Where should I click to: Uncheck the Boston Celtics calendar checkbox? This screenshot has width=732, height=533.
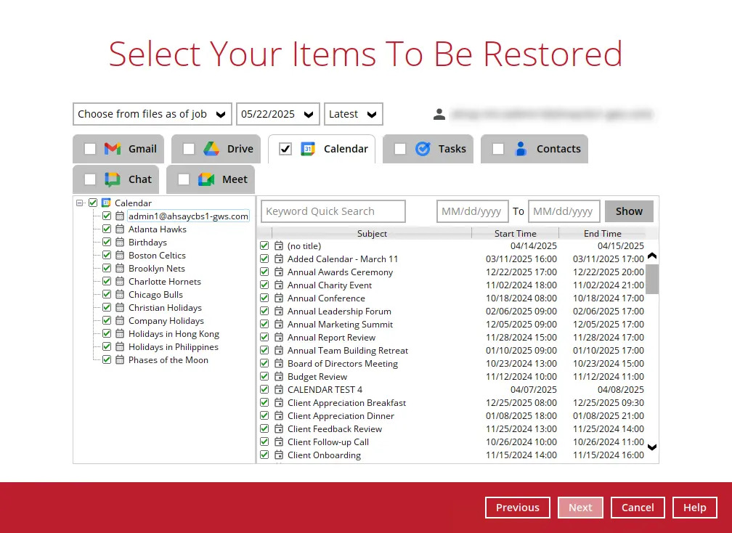[x=107, y=256]
